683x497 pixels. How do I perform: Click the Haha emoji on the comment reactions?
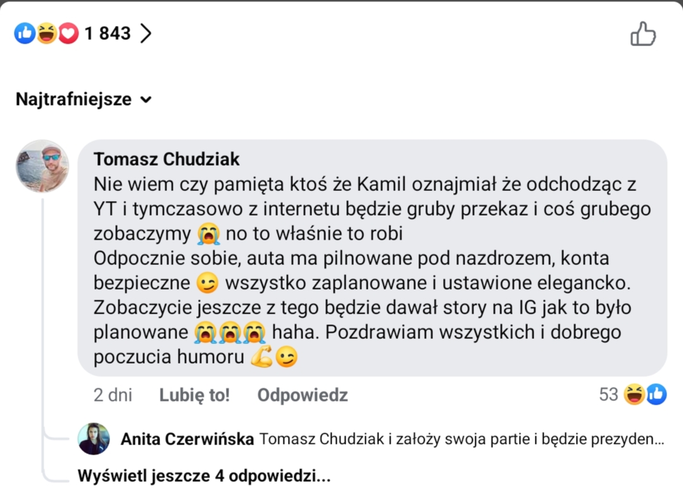(x=634, y=395)
